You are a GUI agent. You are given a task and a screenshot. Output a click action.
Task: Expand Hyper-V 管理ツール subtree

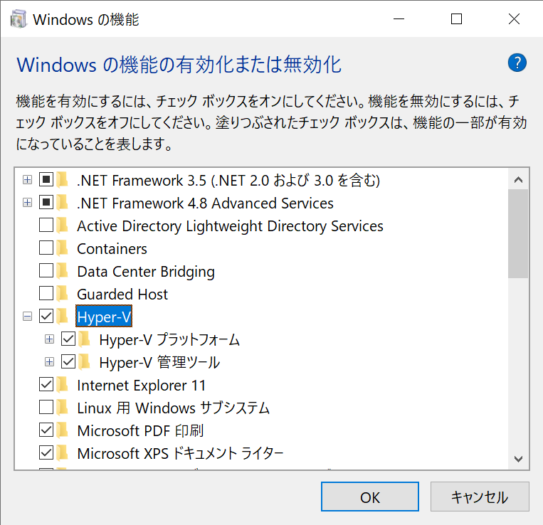click(x=50, y=362)
